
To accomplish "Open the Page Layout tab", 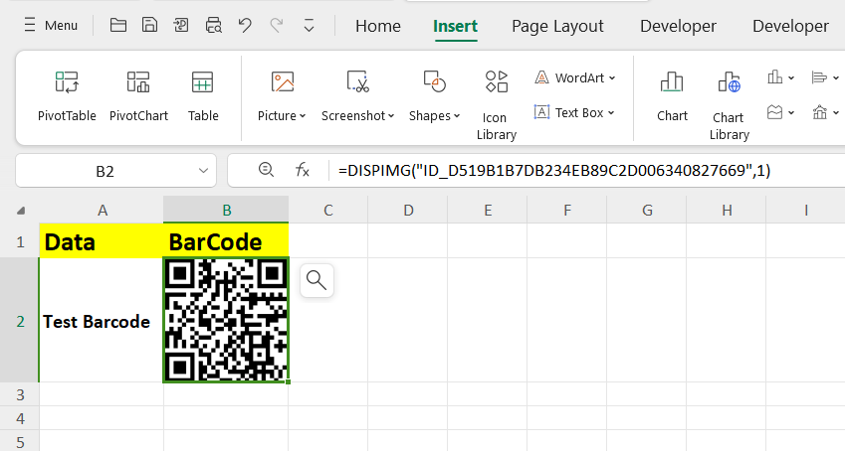I will pos(557,26).
